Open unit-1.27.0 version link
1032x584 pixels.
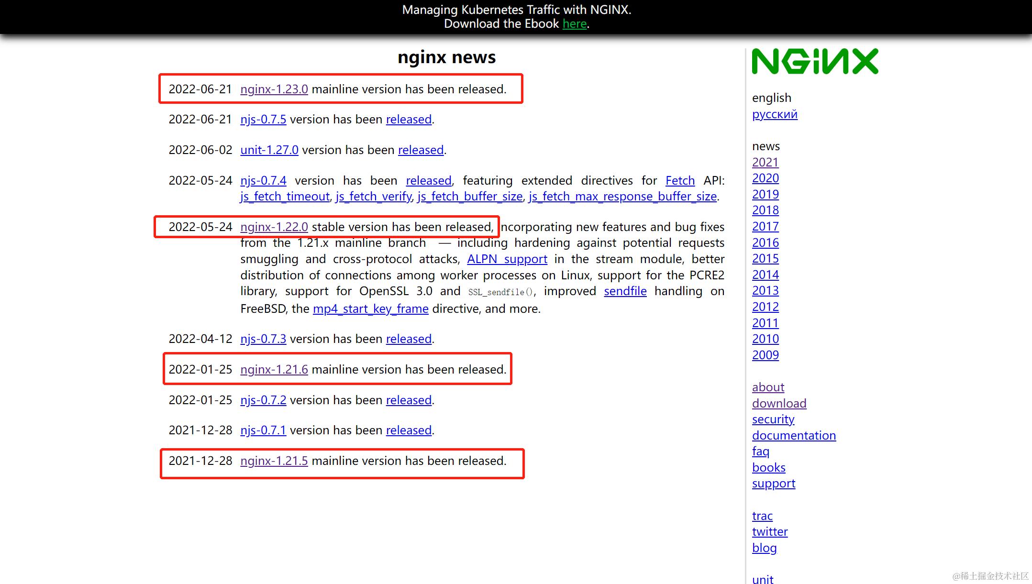[x=269, y=150]
